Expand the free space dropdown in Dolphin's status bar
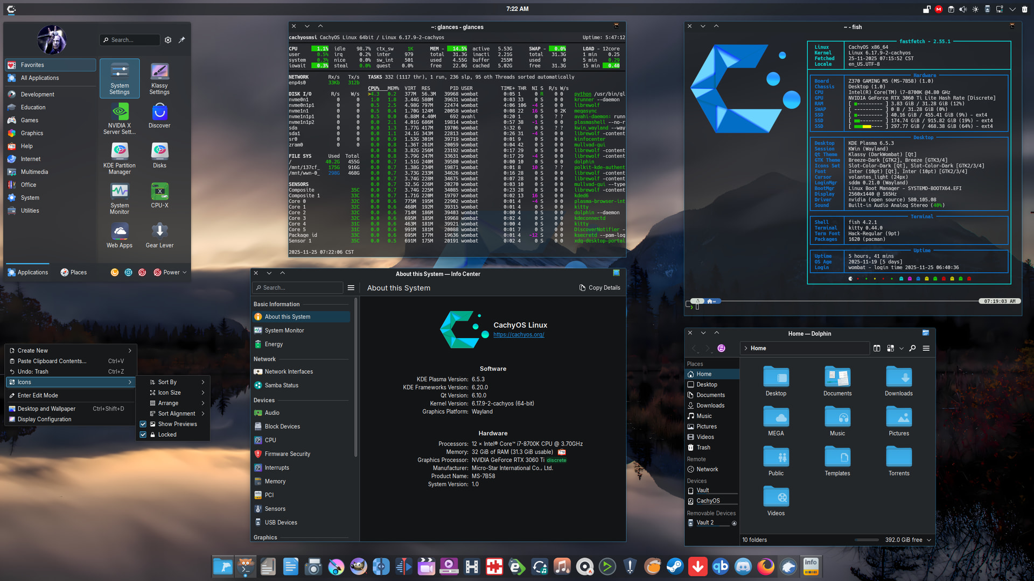1034x581 pixels. 929,540
